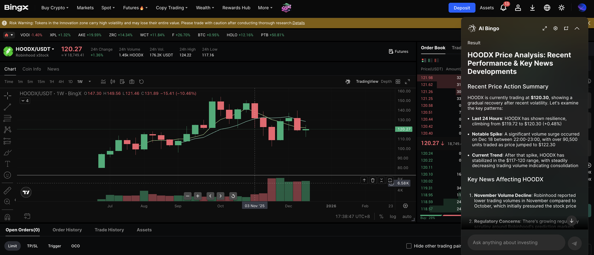
Task: Click the blue Deposit button
Action: pos(461,8)
